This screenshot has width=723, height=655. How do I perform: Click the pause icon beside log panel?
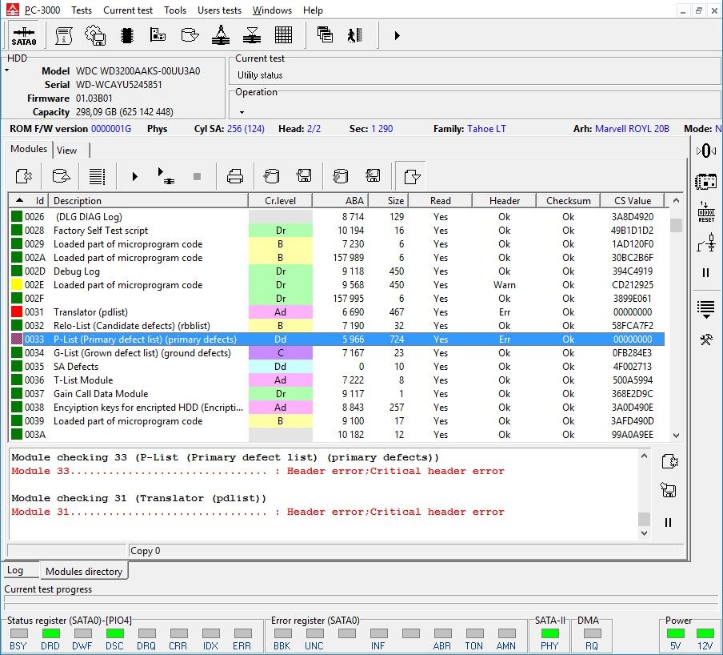click(x=668, y=523)
